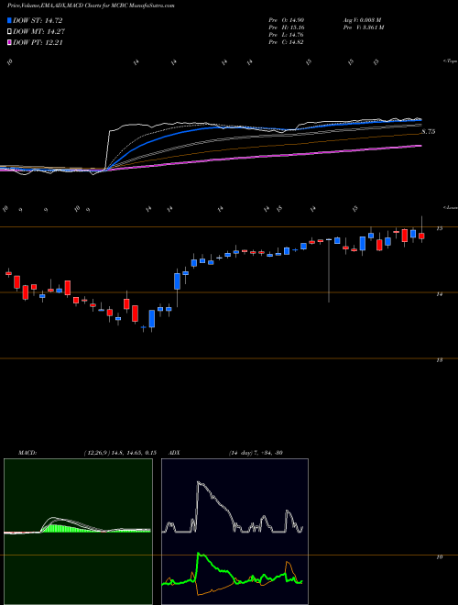The image size is (458, 605).
Task: Select the 'DOW ST: 14.72' legend text
Action: point(38,20)
